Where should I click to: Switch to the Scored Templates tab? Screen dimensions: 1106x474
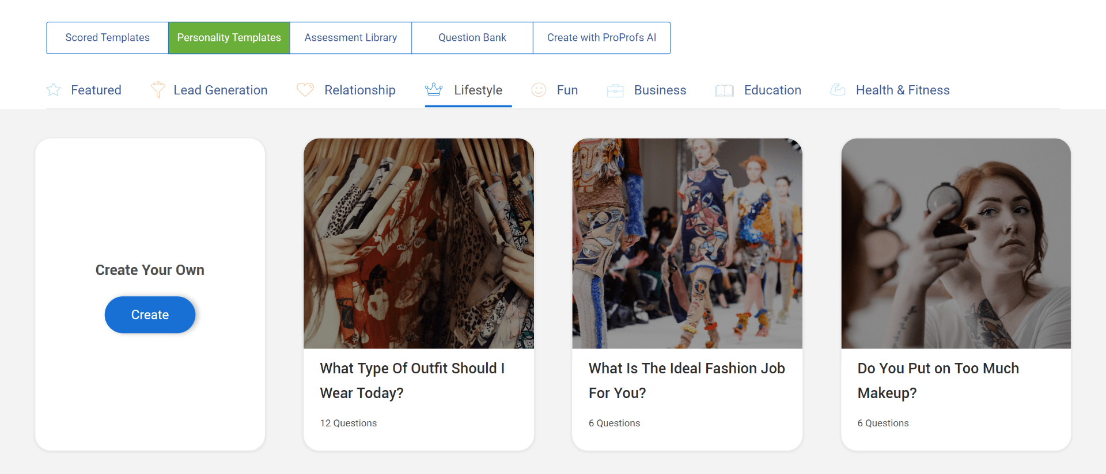pyautogui.click(x=107, y=38)
